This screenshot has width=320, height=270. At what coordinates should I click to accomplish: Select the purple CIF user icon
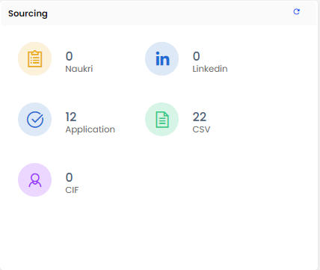click(x=34, y=180)
